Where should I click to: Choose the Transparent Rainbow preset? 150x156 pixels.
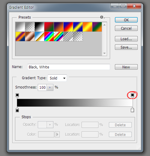tap(58, 36)
